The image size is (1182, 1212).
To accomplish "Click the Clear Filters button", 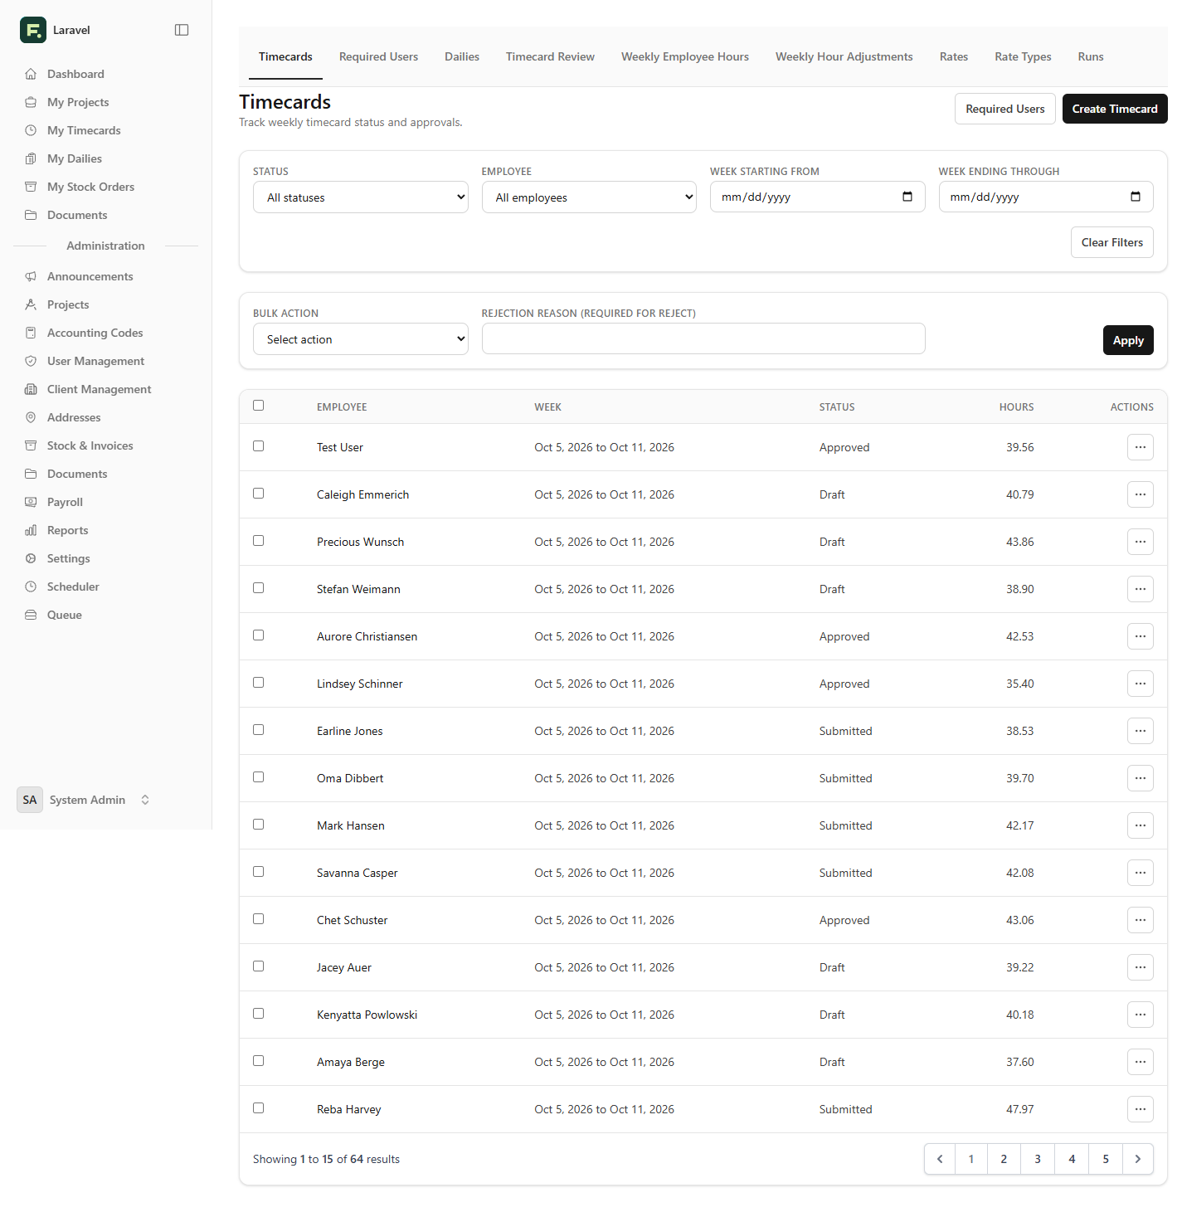I will [x=1112, y=242].
